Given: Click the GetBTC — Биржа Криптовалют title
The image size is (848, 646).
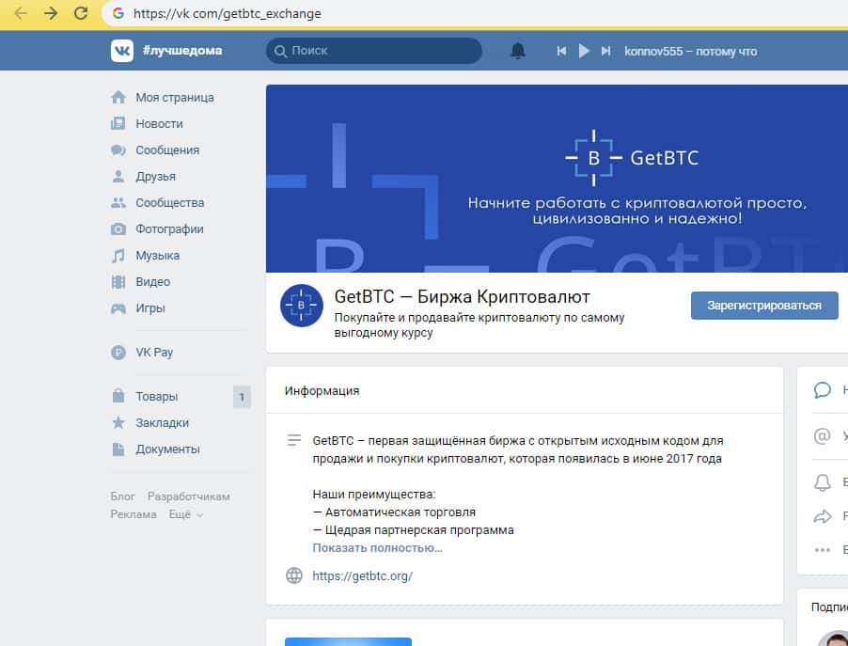Looking at the screenshot, I should pyautogui.click(x=463, y=297).
